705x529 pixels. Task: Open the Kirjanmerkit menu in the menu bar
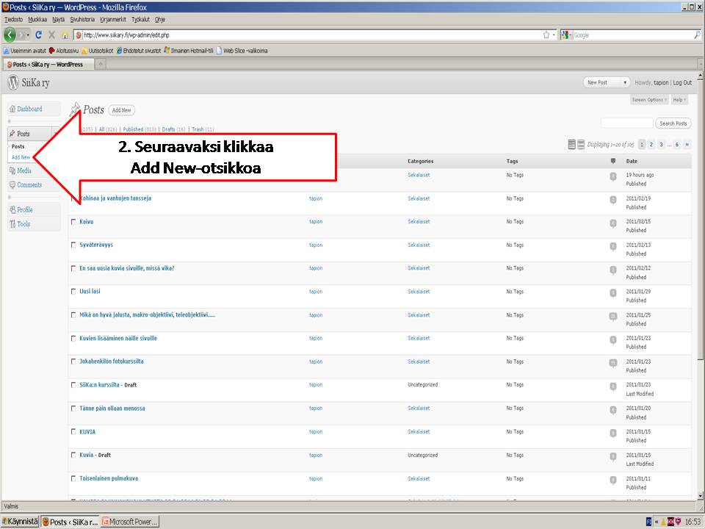[113, 19]
